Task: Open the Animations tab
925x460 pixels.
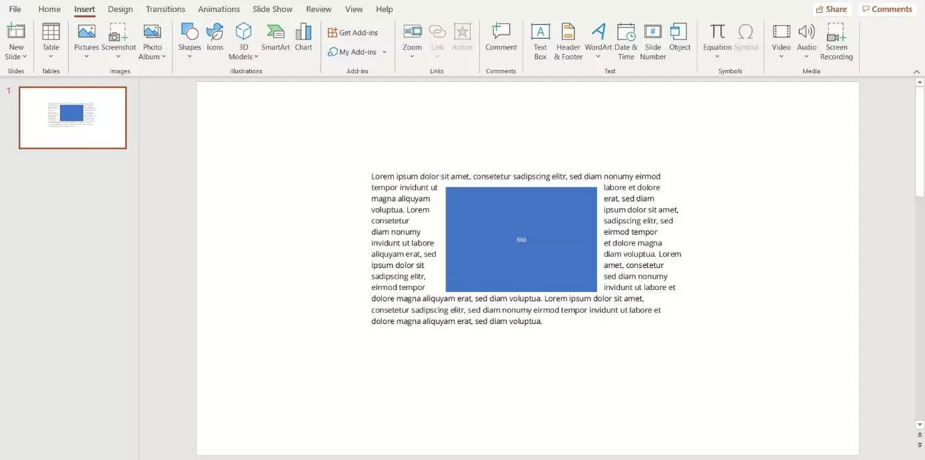Action: coord(219,9)
